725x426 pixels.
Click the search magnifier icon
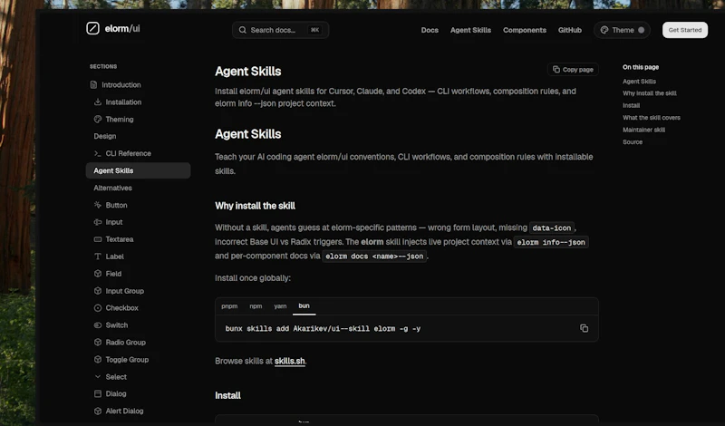point(242,30)
